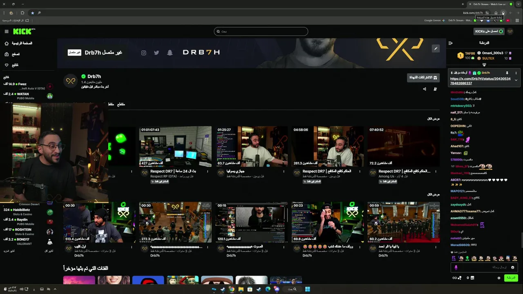Open HabibiBetz channel in sidebar
Screen dimensions: 523x294
point(28,212)
